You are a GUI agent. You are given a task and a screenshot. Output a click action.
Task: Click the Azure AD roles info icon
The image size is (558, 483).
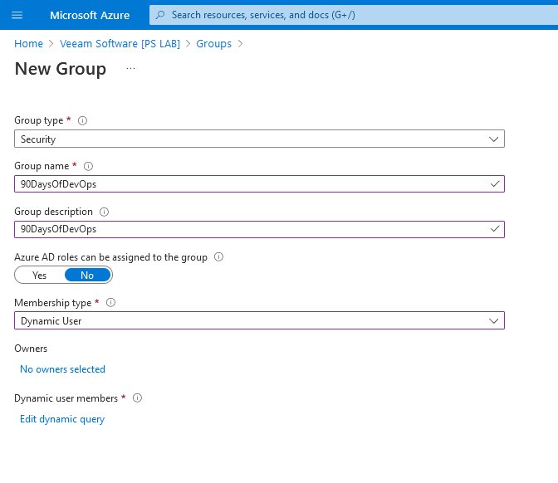pos(218,257)
